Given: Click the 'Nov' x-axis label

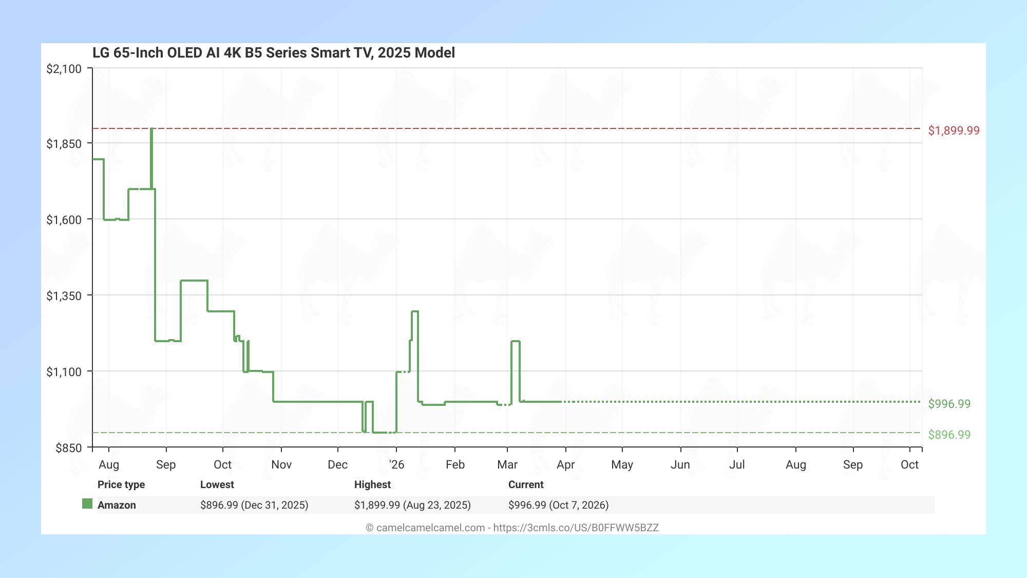Looking at the screenshot, I should pyautogui.click(x=281, y=464).
